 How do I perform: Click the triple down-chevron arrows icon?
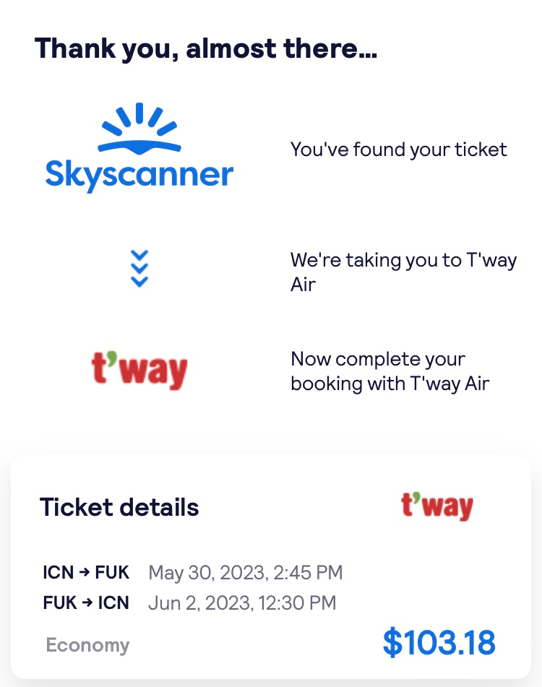click(x=139, y=269)
